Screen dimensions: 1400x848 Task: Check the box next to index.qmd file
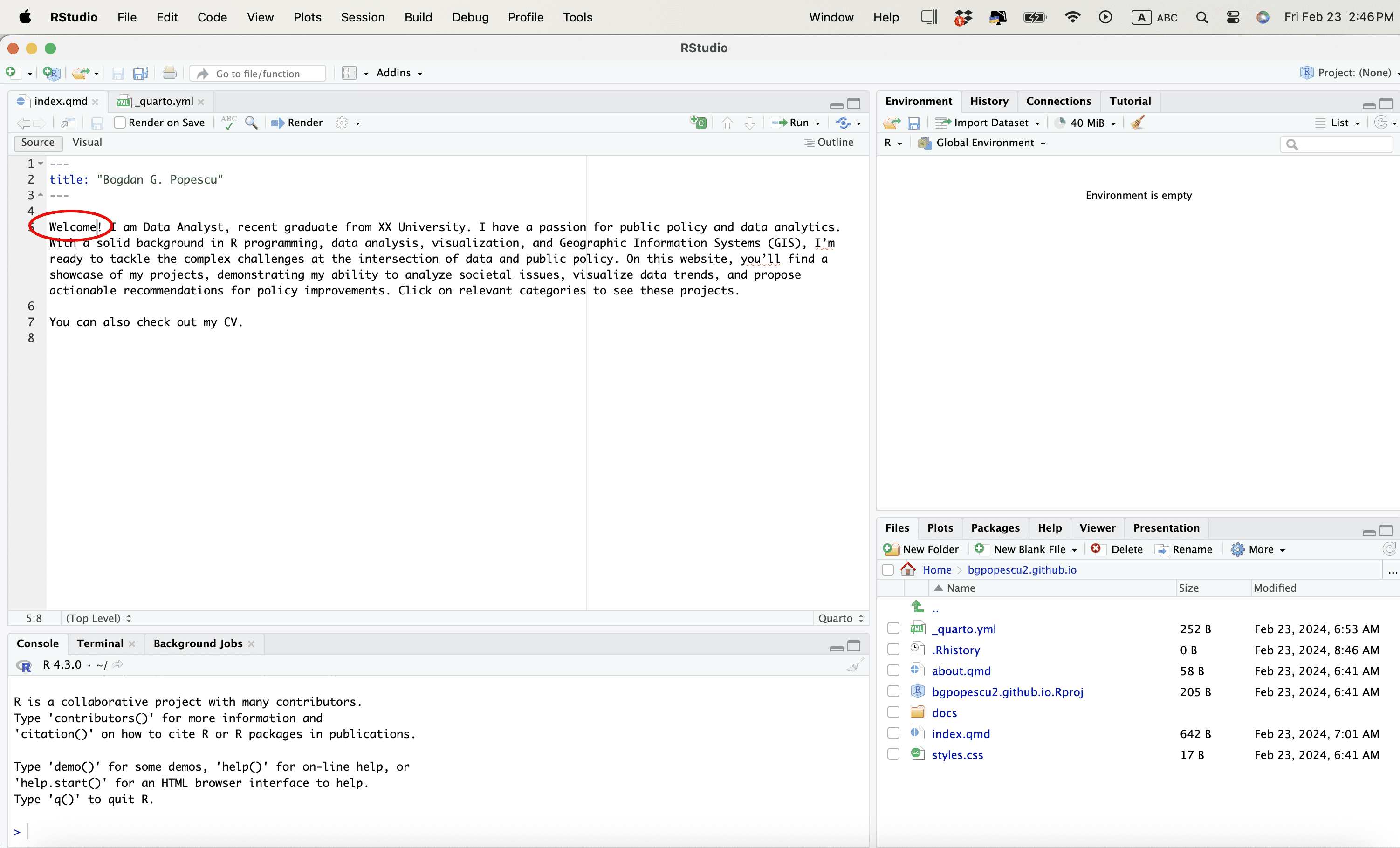[x=893, y=733]
